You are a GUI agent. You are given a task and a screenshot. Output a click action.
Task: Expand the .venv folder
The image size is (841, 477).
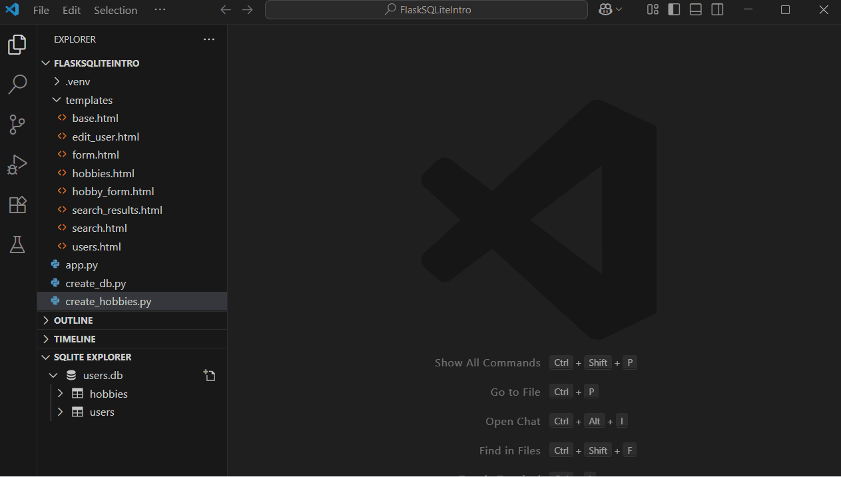click(x=78, y=82)
